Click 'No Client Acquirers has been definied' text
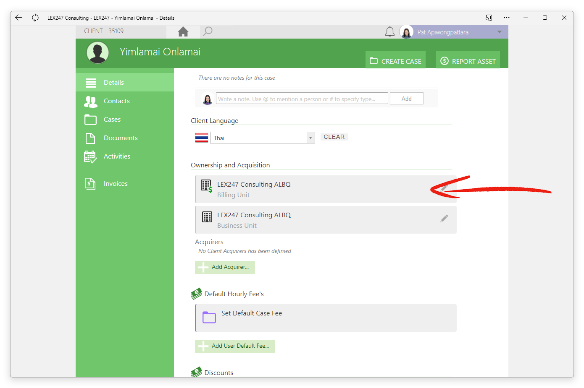The height and width of the screenshot is (388, 584). coord(245,251)
